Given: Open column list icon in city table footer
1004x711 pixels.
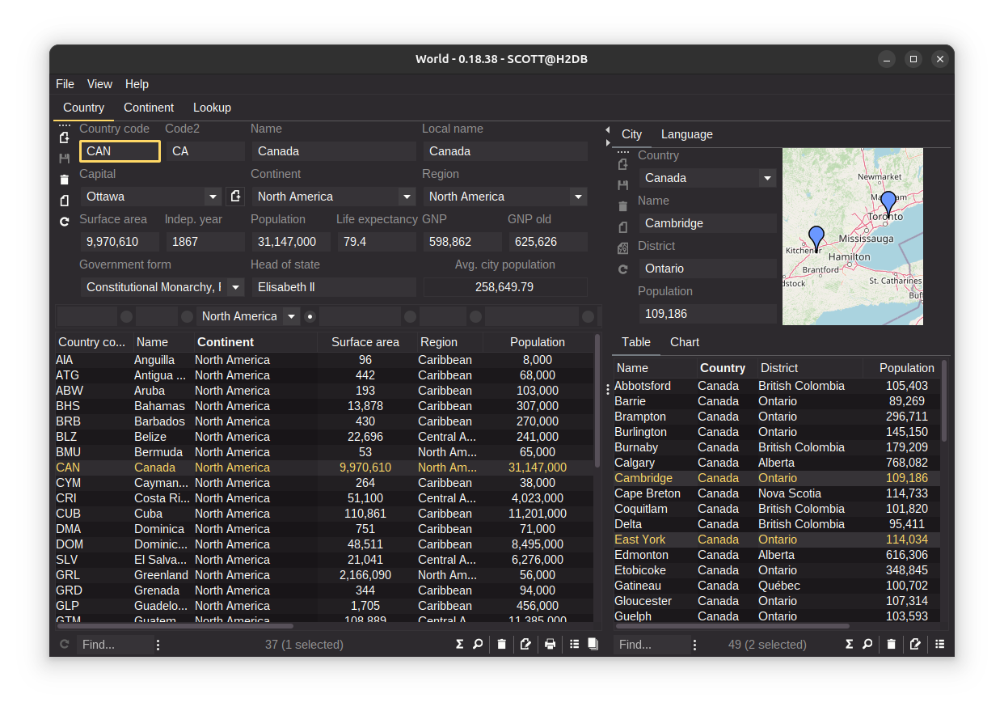Looking at the screenshot, I should pos(940,645).
